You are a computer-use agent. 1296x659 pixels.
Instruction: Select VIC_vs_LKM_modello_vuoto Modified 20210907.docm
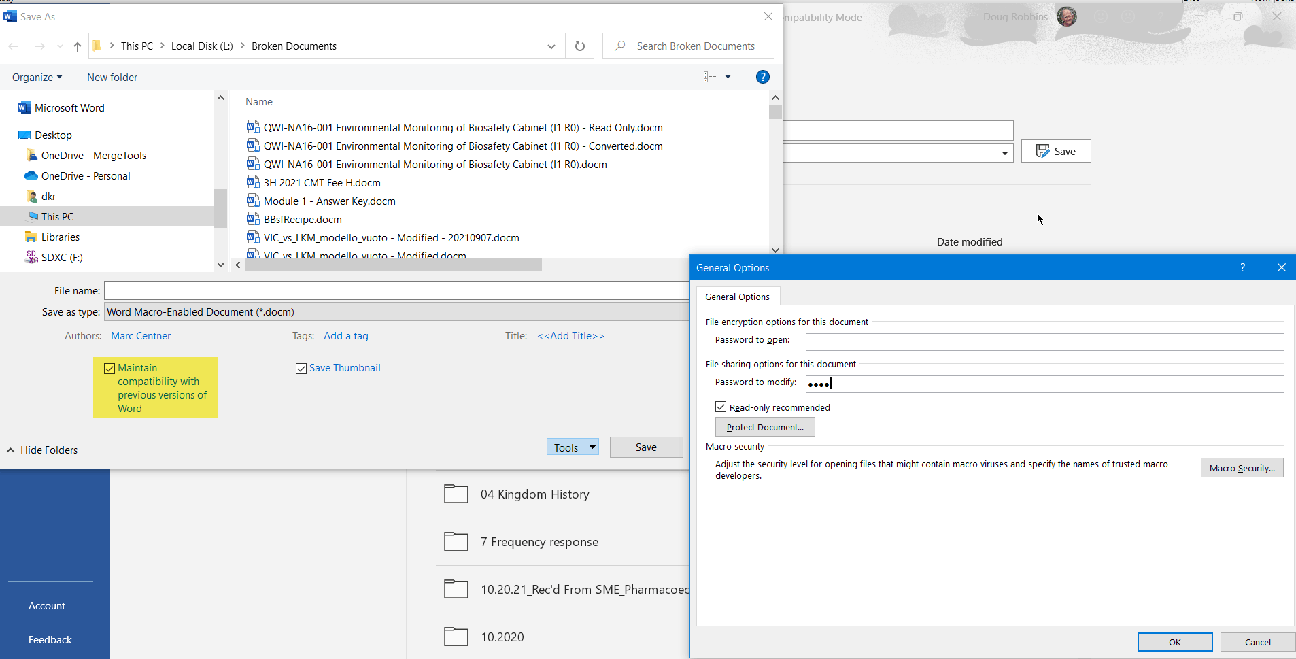[x=391, y=238]
